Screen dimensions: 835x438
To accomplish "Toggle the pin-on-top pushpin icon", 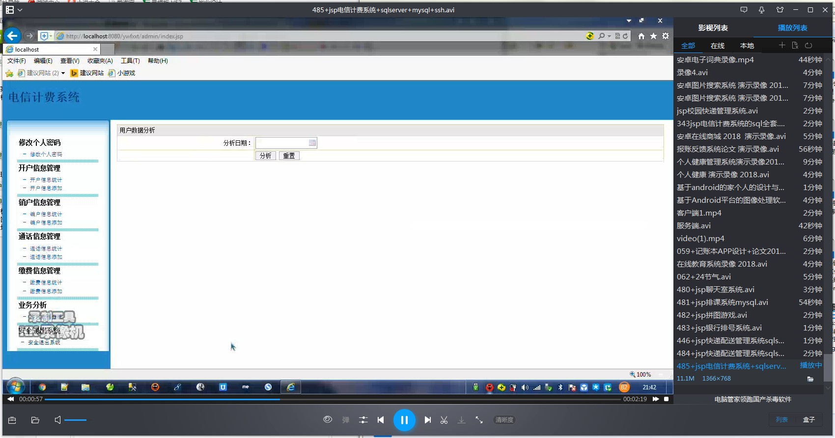I will tap(761, 10).
